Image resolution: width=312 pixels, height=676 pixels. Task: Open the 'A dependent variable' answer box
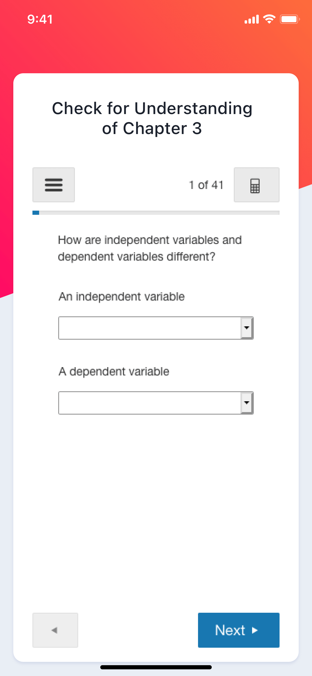point(156,403)
